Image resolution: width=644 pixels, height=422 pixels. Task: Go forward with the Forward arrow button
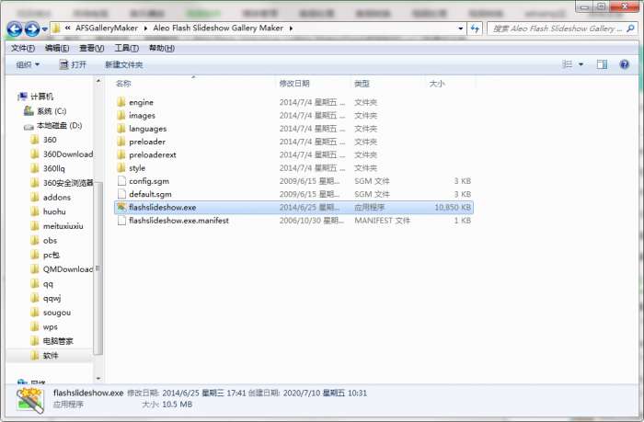32,29
